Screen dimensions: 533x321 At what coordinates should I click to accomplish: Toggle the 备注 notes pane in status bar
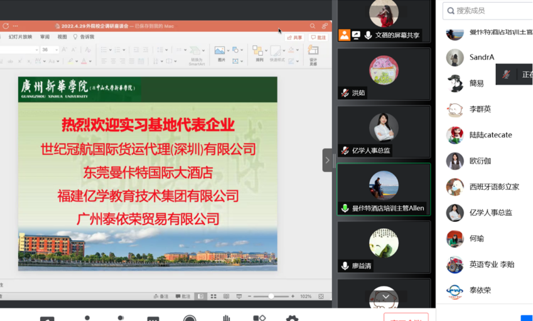(161, 297)
